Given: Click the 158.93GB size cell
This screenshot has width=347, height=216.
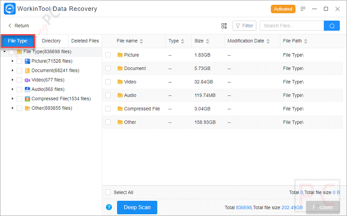Looking at the screenshot, I should 205,122.
